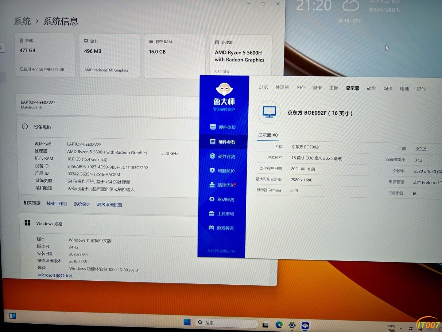This screenshot has width=442, height=332.
Task: Switch to 内存 tab
Action: [x=301, y=88]
